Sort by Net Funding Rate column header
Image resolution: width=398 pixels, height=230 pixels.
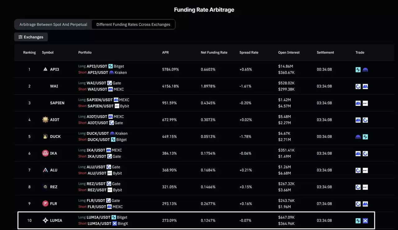(214, 53)
